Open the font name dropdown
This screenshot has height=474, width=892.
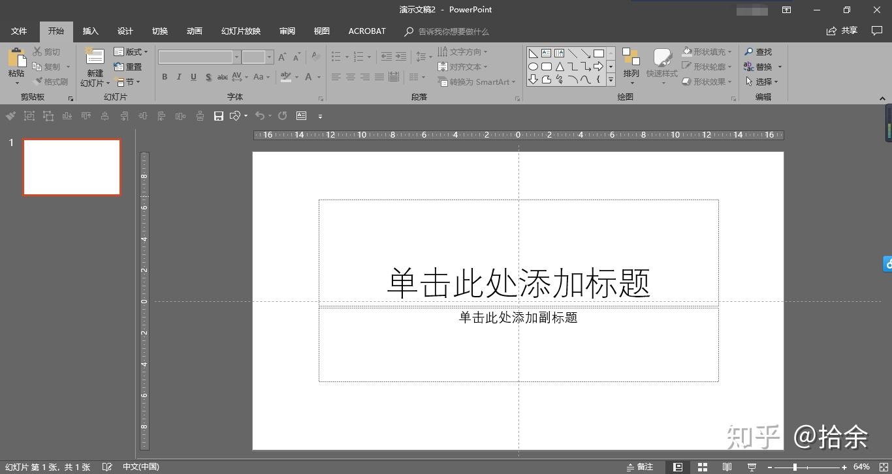coord(236,57)
